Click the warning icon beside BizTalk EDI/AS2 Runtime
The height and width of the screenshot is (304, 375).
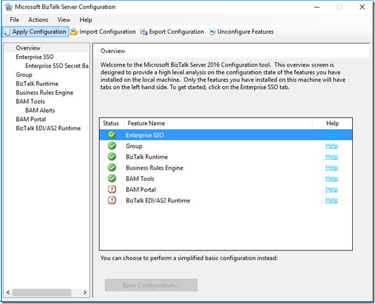(112, 200)
